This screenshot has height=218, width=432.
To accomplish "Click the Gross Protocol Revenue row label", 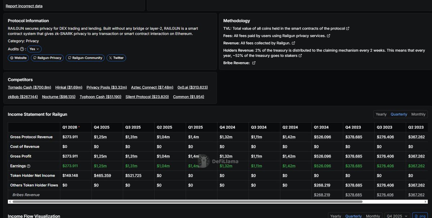I will (32, 137).
